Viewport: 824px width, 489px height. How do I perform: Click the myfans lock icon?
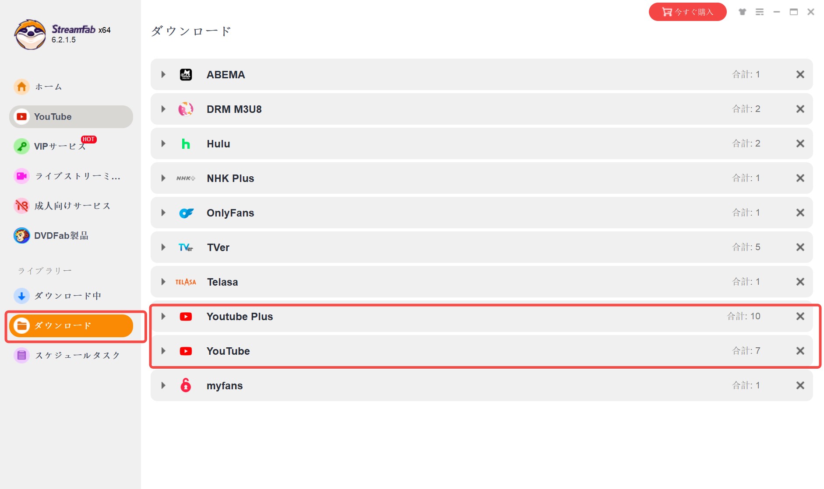186,385
